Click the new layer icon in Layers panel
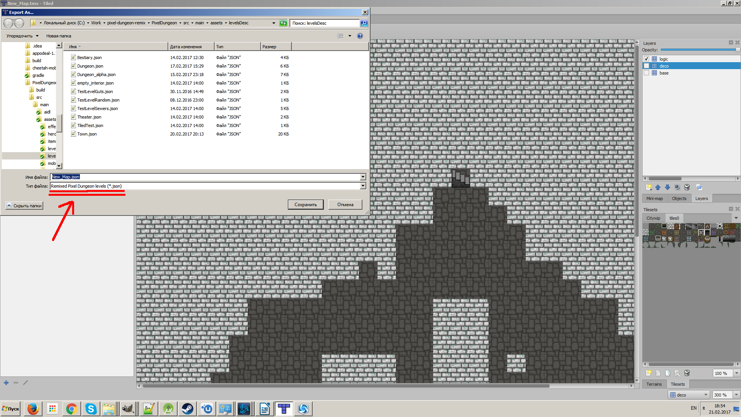This screenshot has width=741, height=417. point(649,187)
